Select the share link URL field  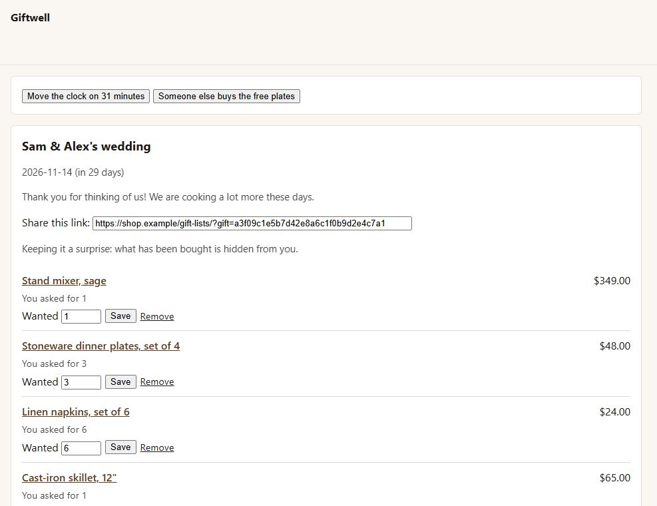coord(252,223)
